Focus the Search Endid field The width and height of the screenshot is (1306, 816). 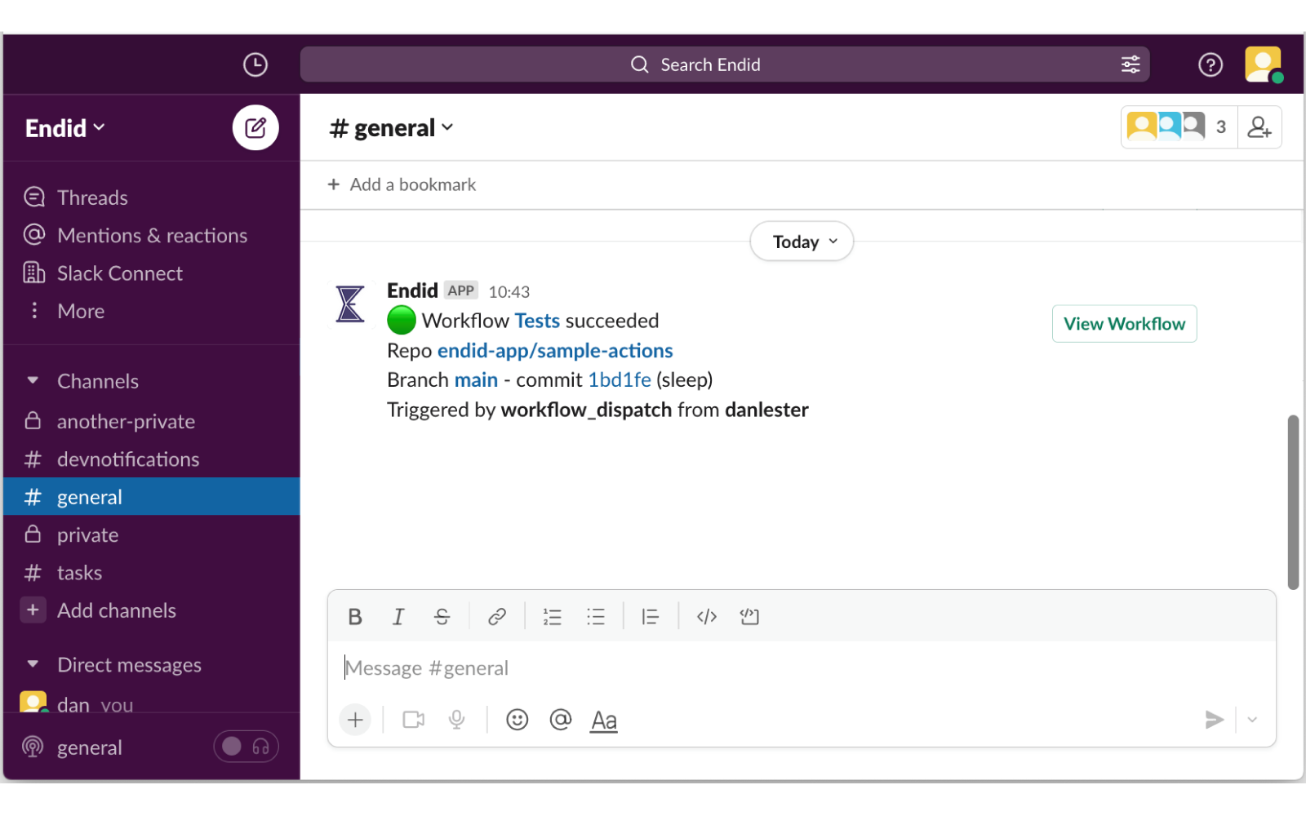tap(725, 64)
